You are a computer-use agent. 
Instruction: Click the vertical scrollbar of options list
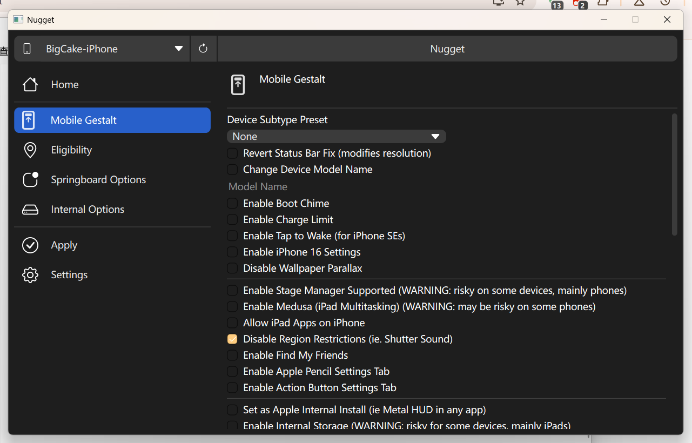[674, 174]
